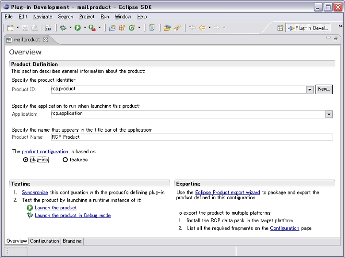Click the binary 010 build toolbar icon
Image resolution: width=345 pixels, height=258 pixels.
tap(48, 28)
